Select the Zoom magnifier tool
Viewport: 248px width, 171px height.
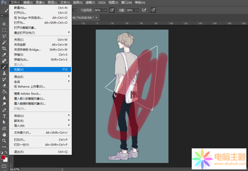click(4, 141)
